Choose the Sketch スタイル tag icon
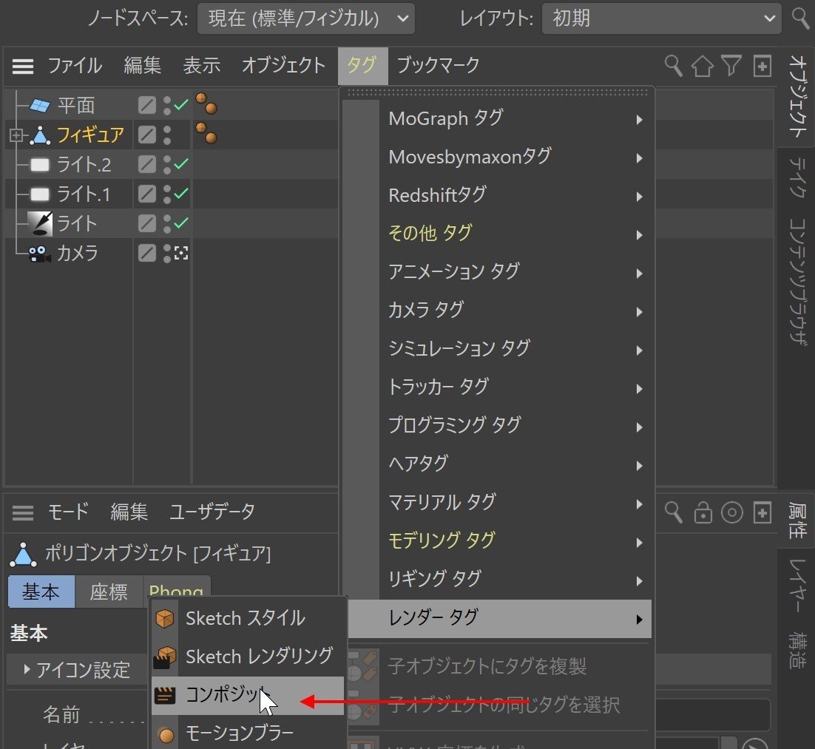 point(164,618)
